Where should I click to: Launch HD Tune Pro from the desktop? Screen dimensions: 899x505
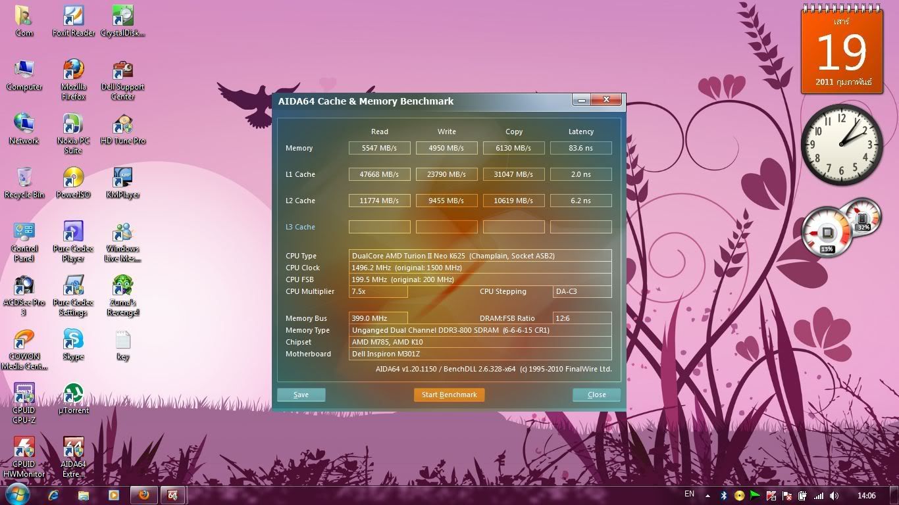point(122,127)
